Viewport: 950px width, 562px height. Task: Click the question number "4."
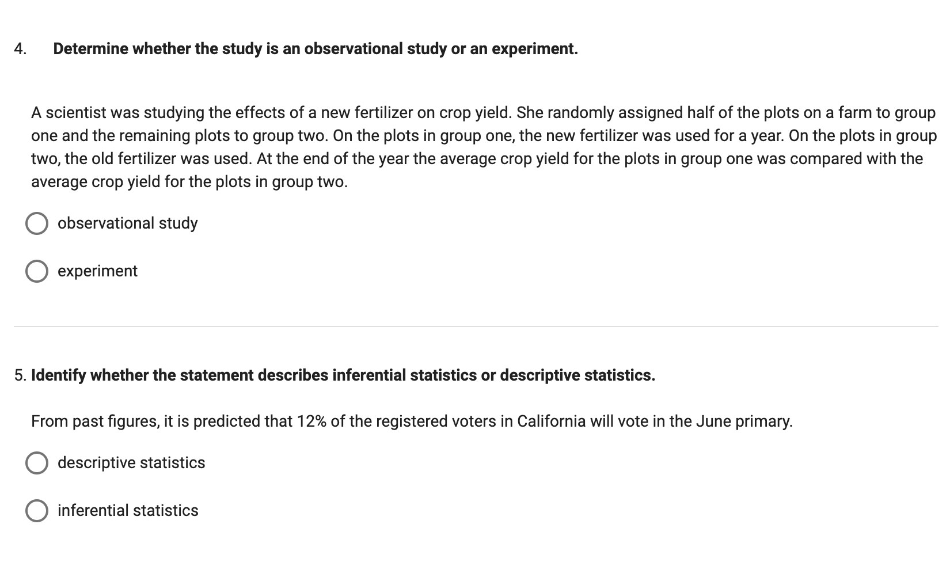(20, 49)
